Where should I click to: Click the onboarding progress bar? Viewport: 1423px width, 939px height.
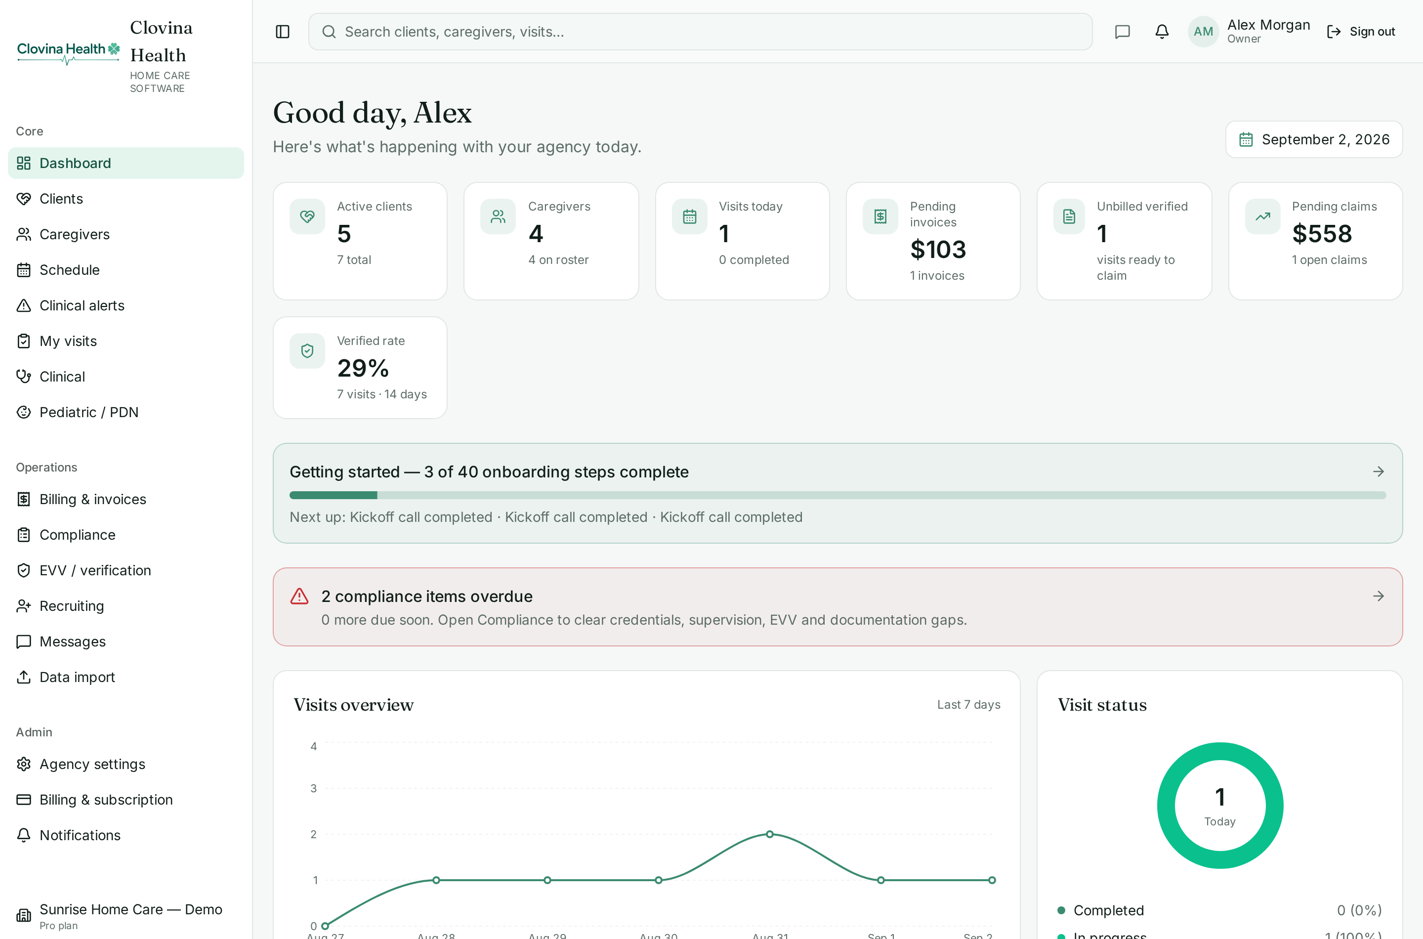coord(837,495)
